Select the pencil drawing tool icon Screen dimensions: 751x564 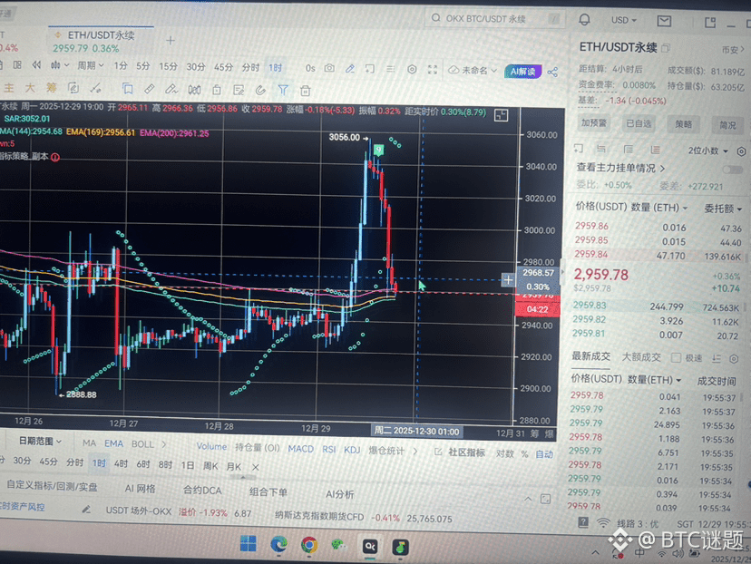tap(349, 69)
